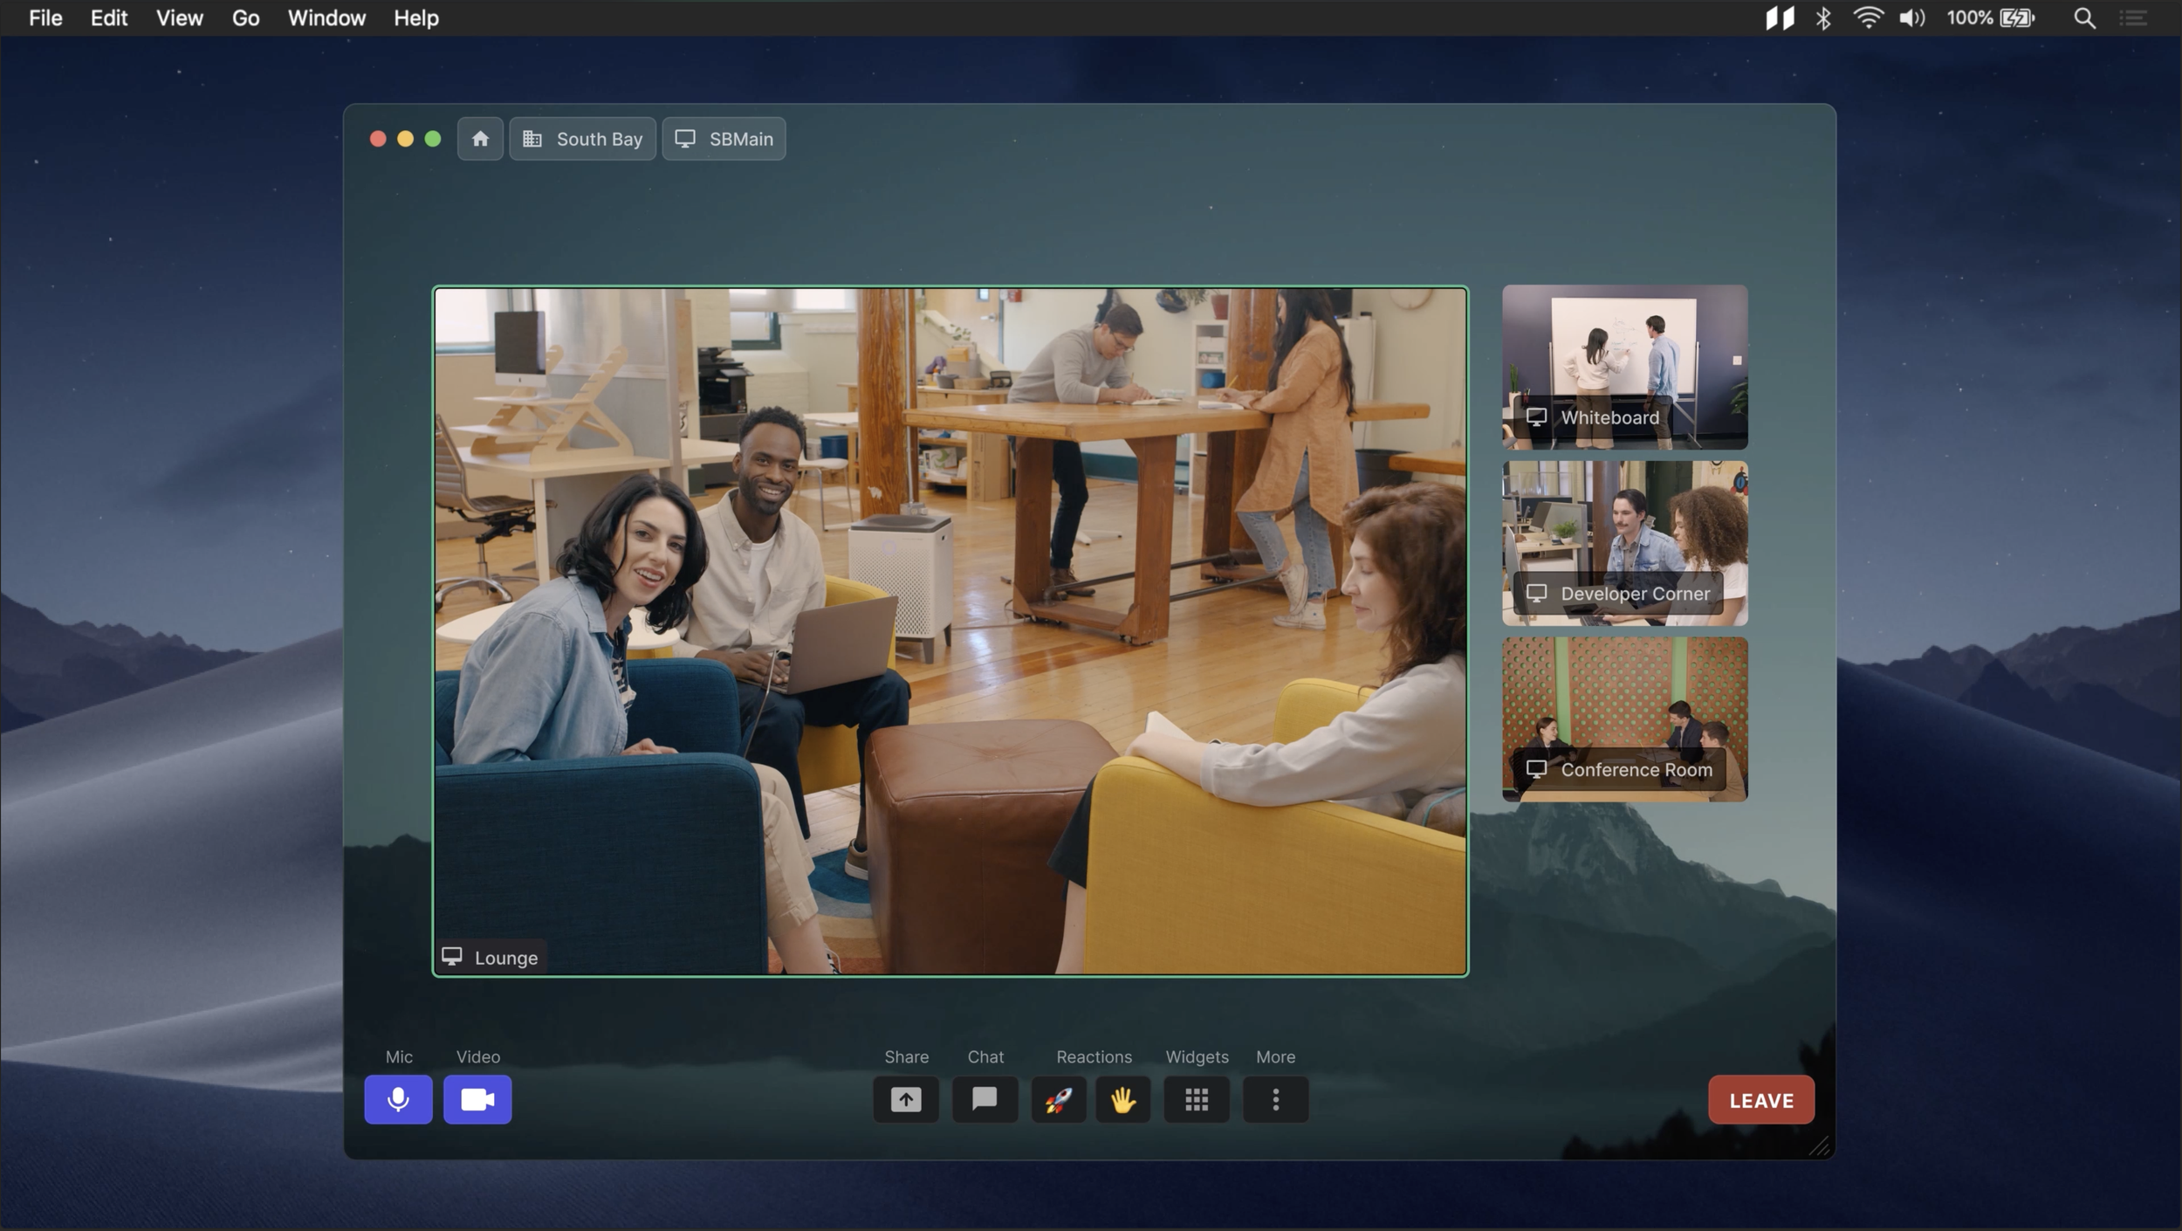Mute the microphone toggle
2182x1231 pixels.
click(x=398, y=1099)
